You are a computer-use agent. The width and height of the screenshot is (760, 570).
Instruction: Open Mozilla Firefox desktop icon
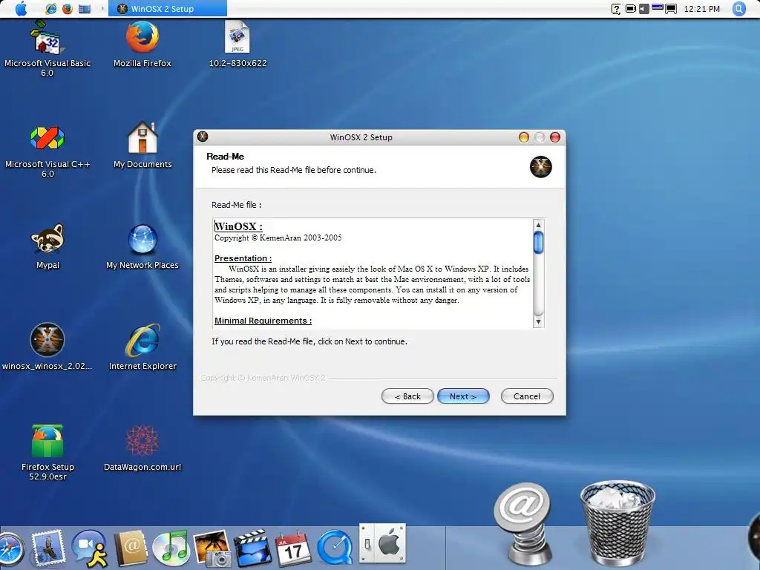point(142,45)
